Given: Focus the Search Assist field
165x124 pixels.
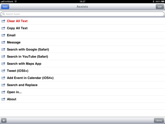Looking at the screenshot, I should tap(82, 14).
